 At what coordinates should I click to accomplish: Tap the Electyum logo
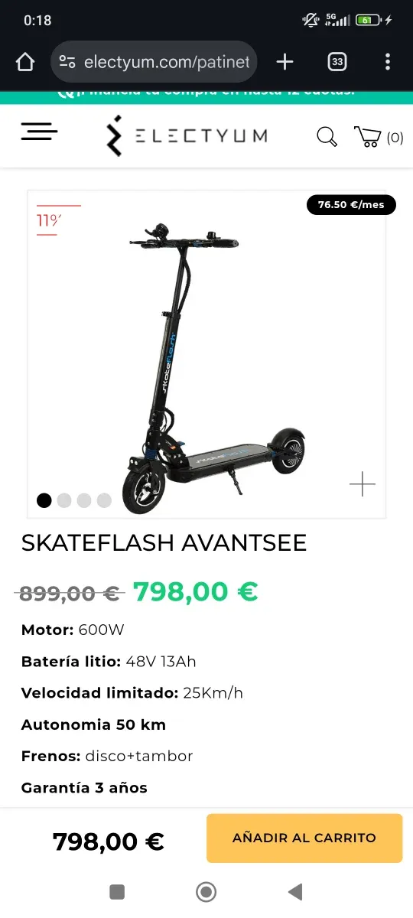click(187, 135)
